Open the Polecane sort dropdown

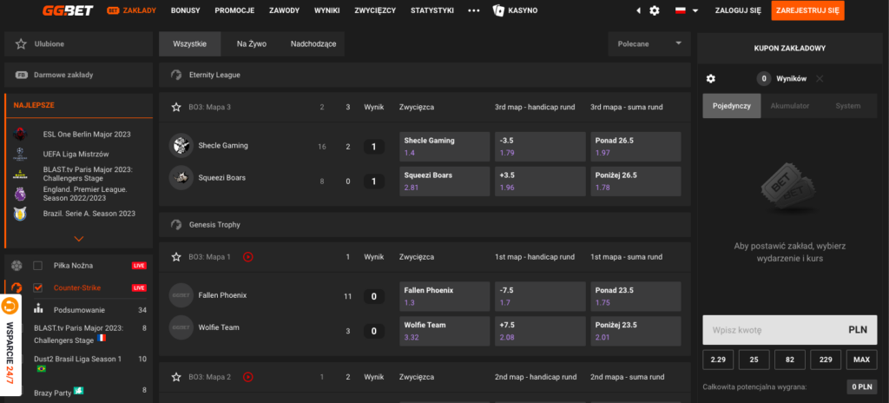point(649,43)
